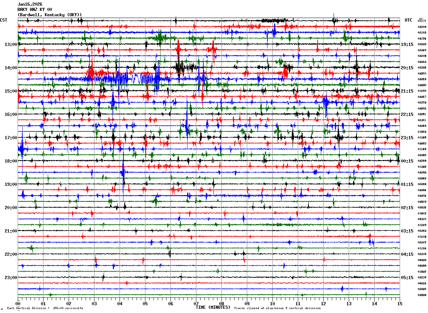
Task: Click minute 13 on the time axis
Action: coord(349,303)
